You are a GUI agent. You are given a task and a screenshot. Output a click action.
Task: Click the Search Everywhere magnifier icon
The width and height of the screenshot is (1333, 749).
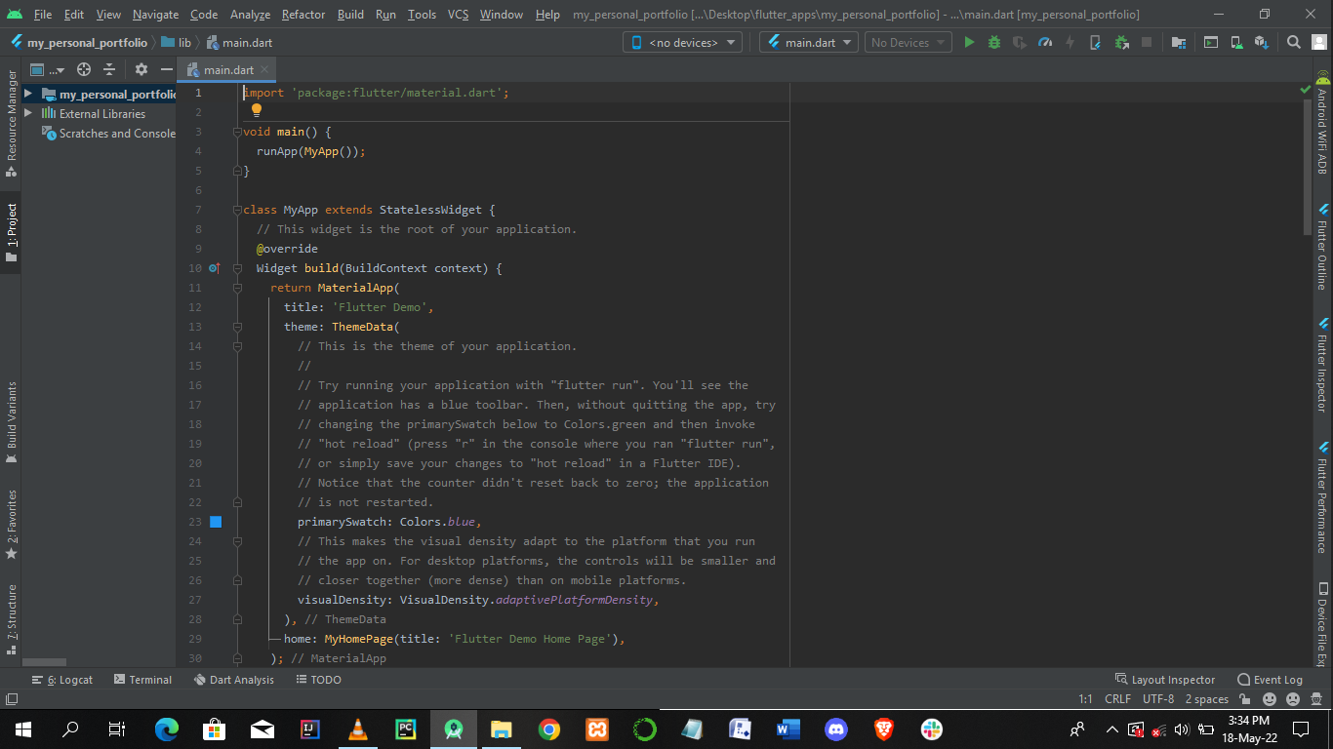coord(1294,42)
